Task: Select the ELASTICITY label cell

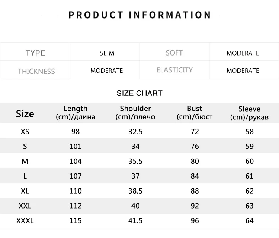Action: [174, 70]
